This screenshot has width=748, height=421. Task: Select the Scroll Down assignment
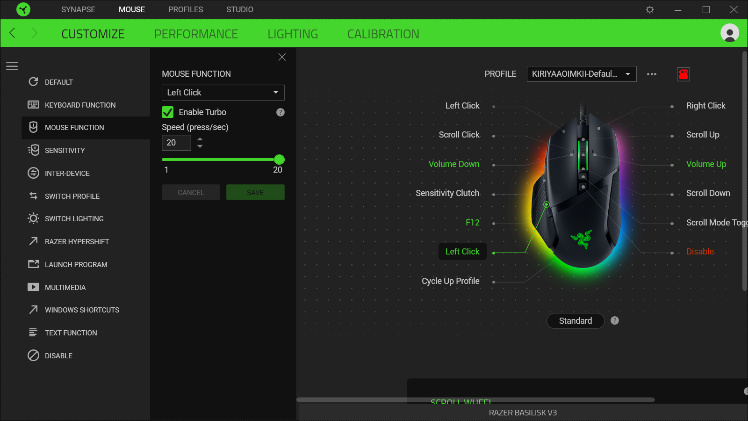pyautogui.click(x=708, y=193)
